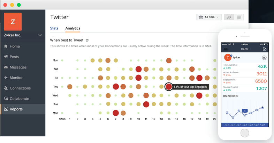
Task: Select Monitor in the sidebar
Action: [23, 78]
